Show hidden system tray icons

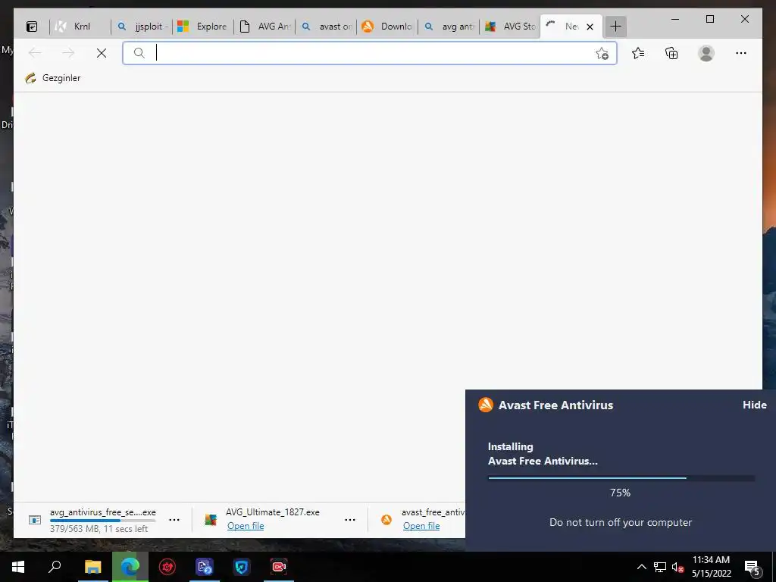pyautogui.click(x=641, y=567)
